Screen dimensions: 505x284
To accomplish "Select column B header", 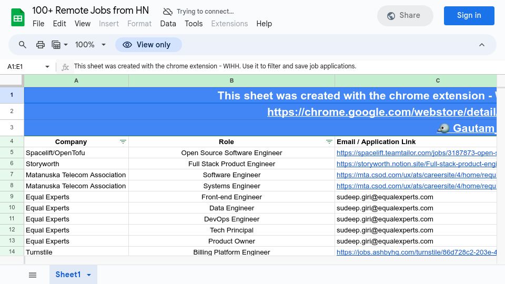I will [231, 80].
